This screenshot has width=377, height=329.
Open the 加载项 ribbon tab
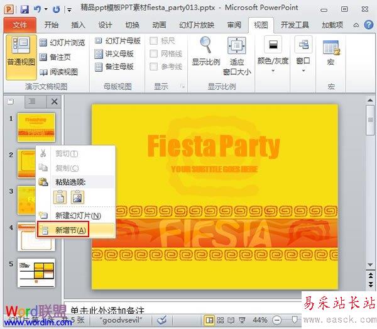pyautogui.click(x=332, y=25)
